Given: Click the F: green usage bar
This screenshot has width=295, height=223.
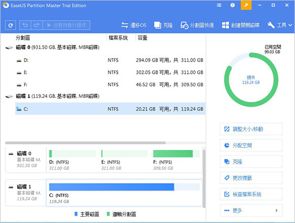Looking at the screenshot, I should 173,154.
